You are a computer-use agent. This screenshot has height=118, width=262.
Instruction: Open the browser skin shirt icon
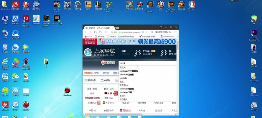tap(161, 27)
